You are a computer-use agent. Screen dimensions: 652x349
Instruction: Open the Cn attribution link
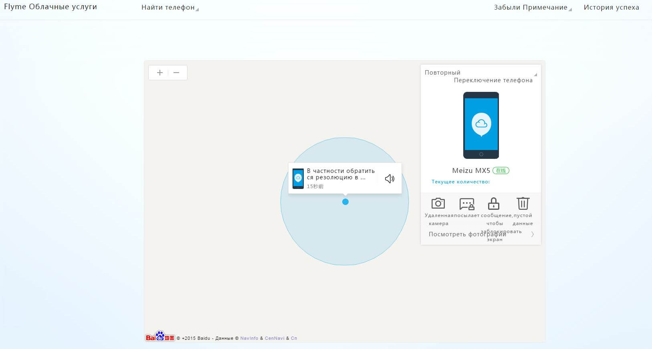[294, 338]
